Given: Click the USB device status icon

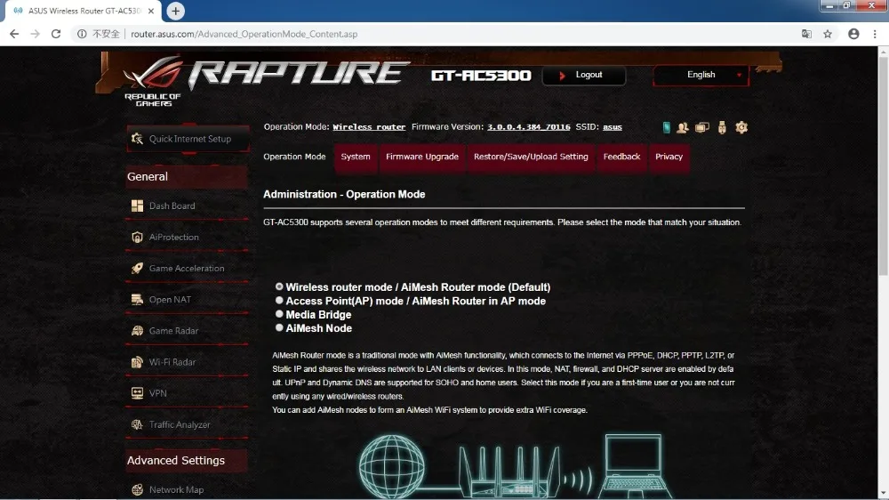Looking at the screenshot, I should tap(722, 127).
